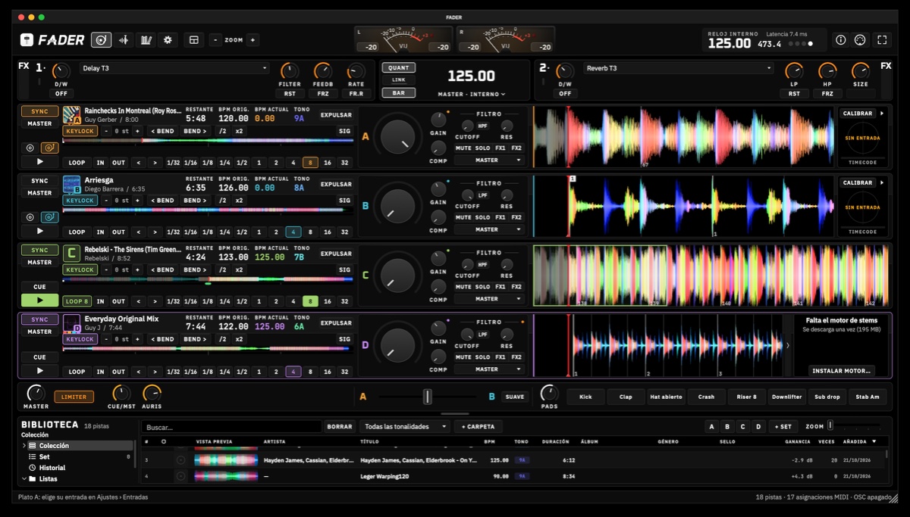Toggle the SUAVE crossfader curve
The image size is (910, 517).
pyautogui.click(x=515, y=397)
